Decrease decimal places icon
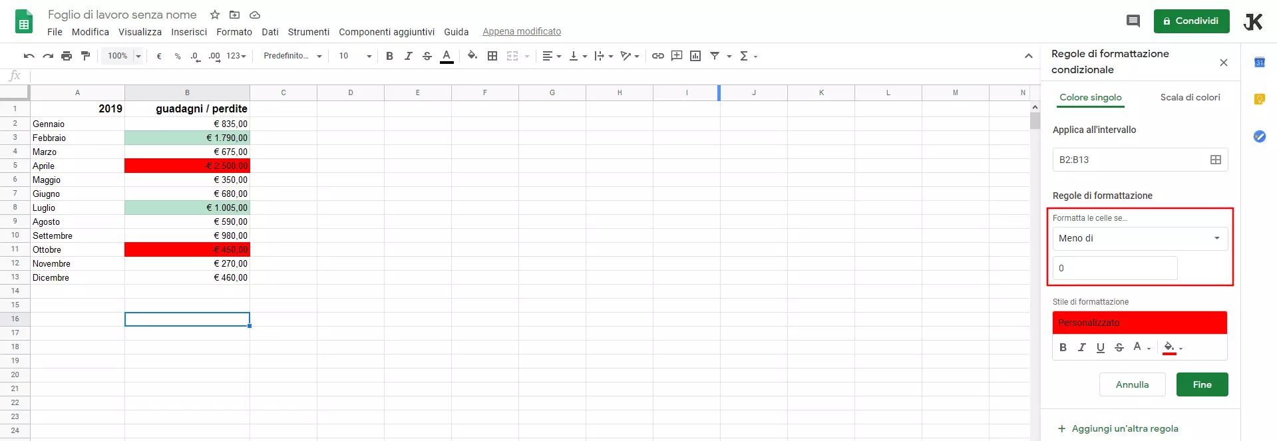This screenshot has width=1277, height=441. [x=195, y=56]
